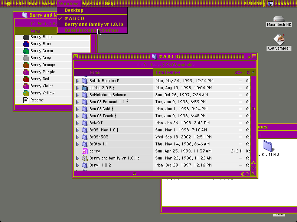Click the Beryl 1.0.2 folder icon
The image size is (297, 222).
85,165
